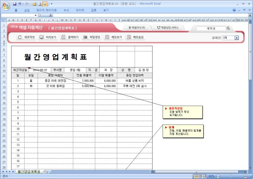Select the date cell 2013-08-22
This screenshot has width=253, height=179.
tap(40, 70)
